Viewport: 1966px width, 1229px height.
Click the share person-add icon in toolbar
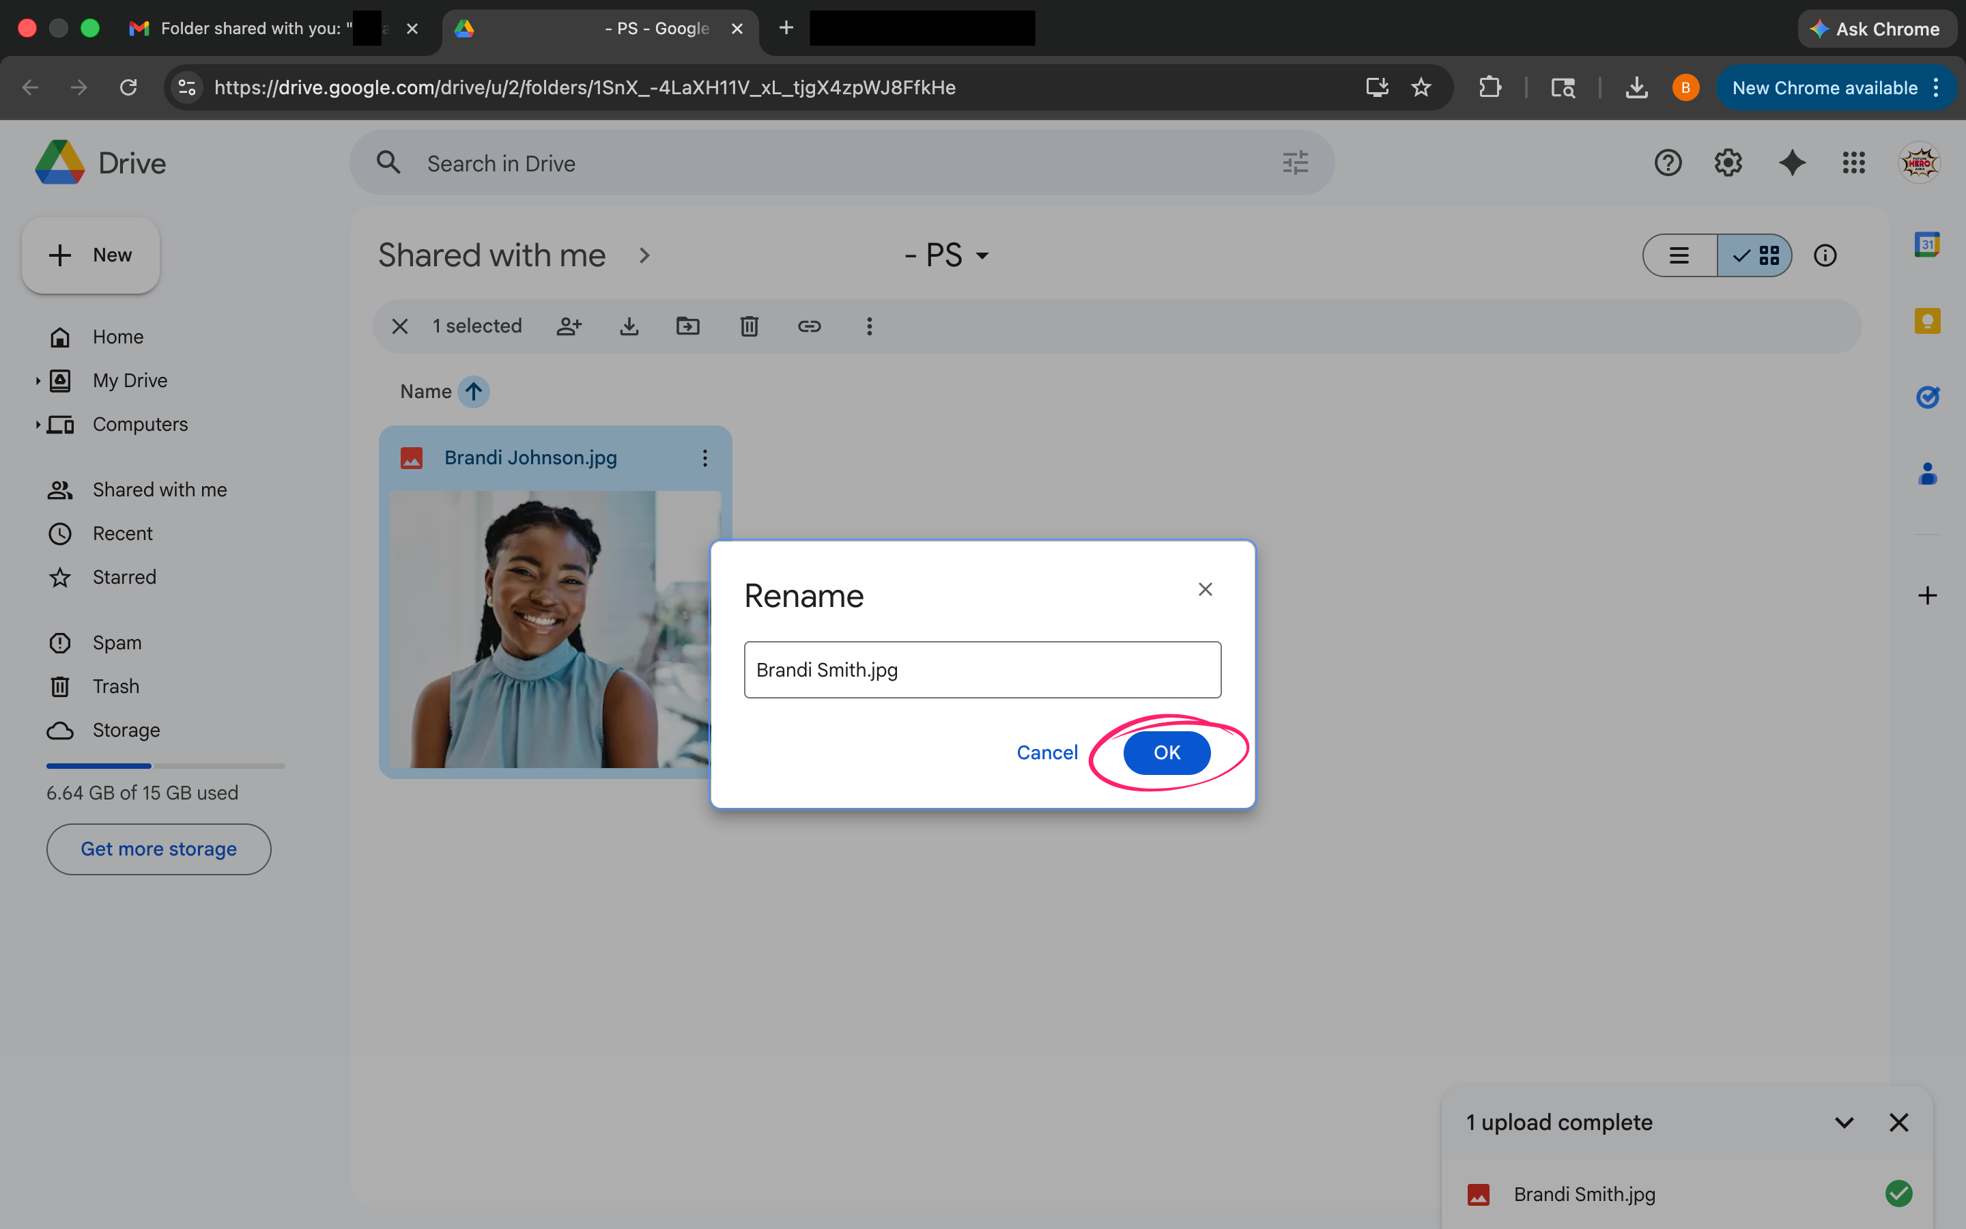coord(569,326)
